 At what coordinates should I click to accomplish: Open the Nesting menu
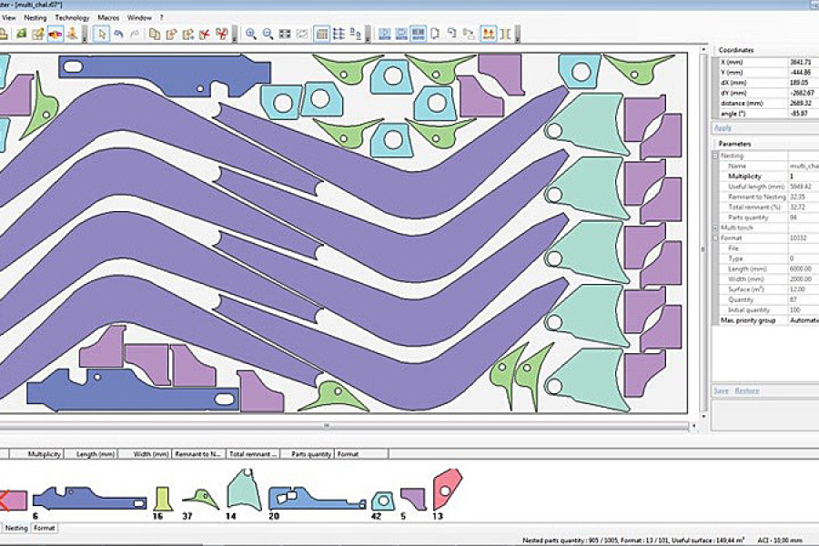(x=35, y=18)
